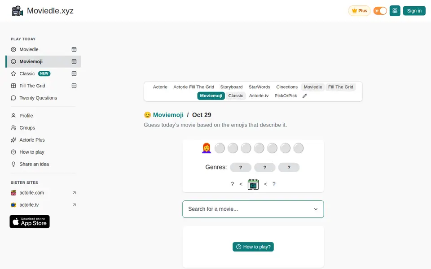Open calendar archive for Moviedle
431x269 pixels.
point(74,49)
